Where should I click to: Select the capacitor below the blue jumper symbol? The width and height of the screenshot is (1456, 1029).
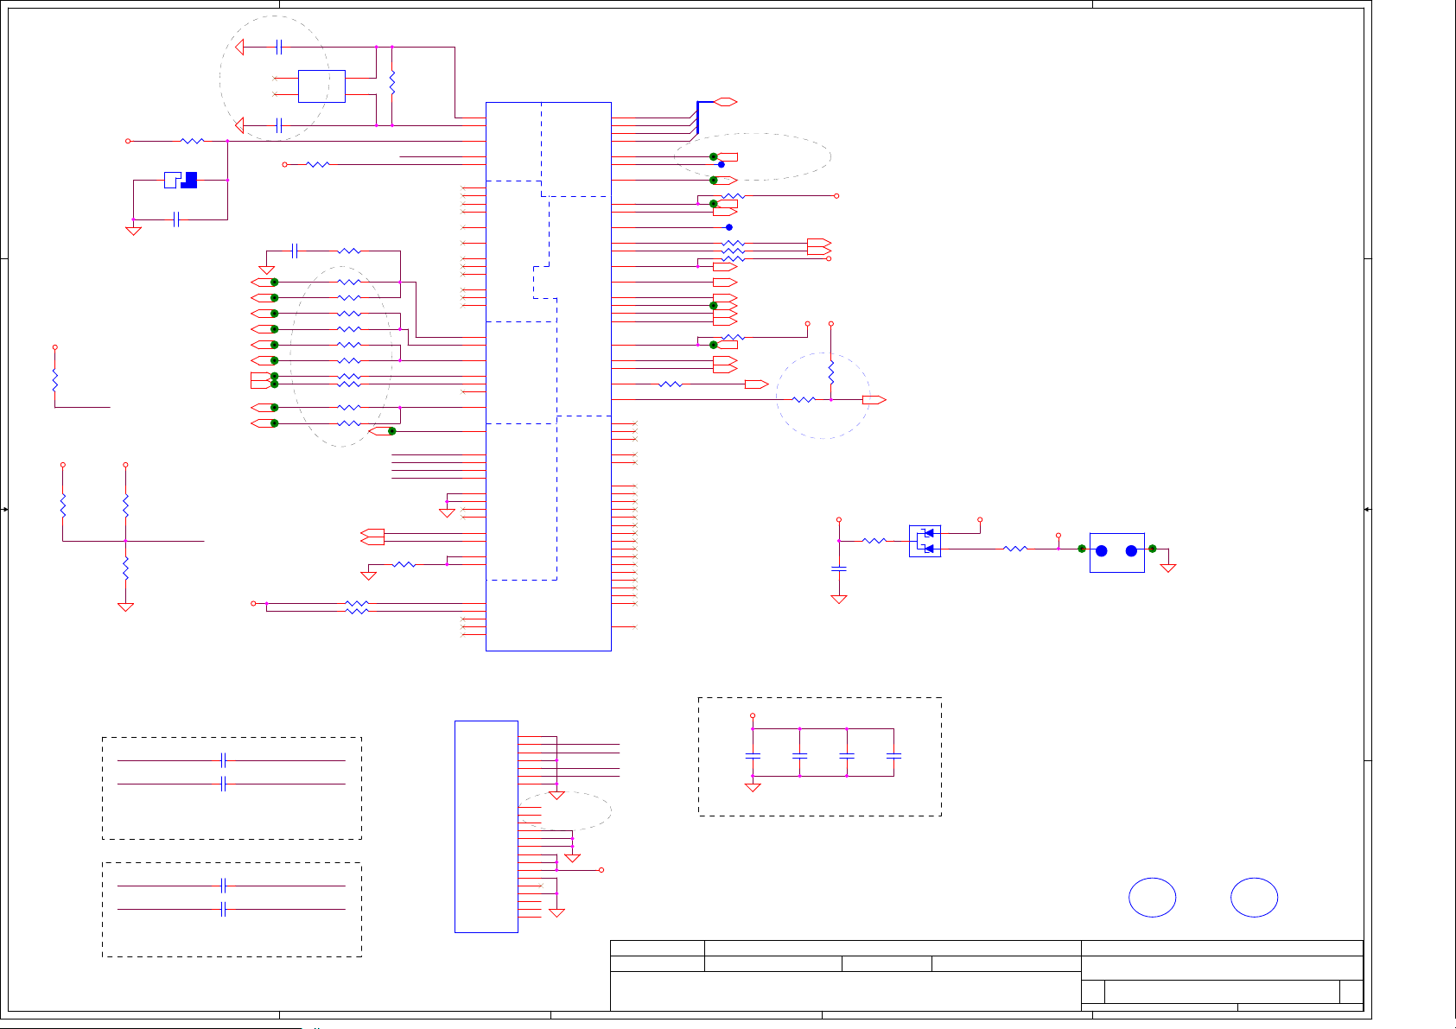tap(176, 219)
